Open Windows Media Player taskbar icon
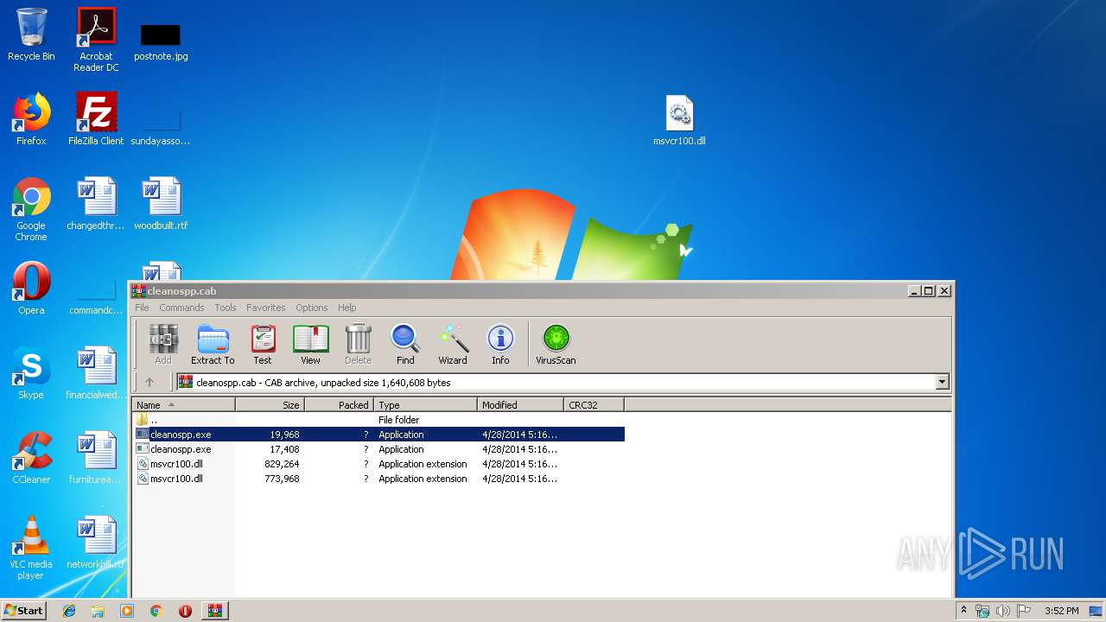 (127, 611)
